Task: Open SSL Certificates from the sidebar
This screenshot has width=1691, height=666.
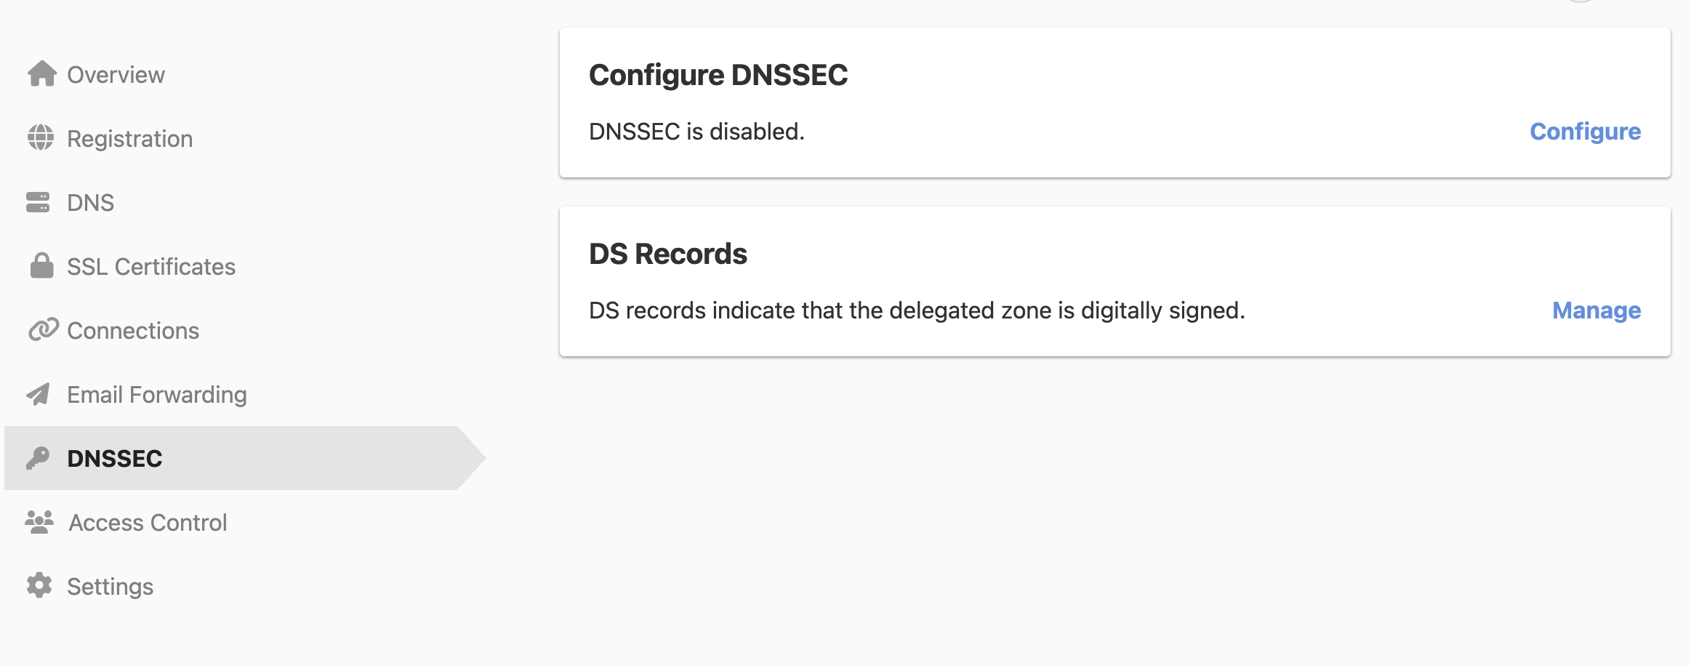Action: 151,265
